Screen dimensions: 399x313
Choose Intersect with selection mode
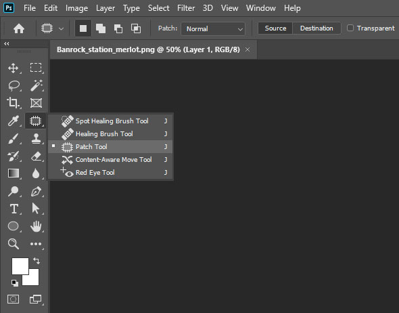pos(136,28)
